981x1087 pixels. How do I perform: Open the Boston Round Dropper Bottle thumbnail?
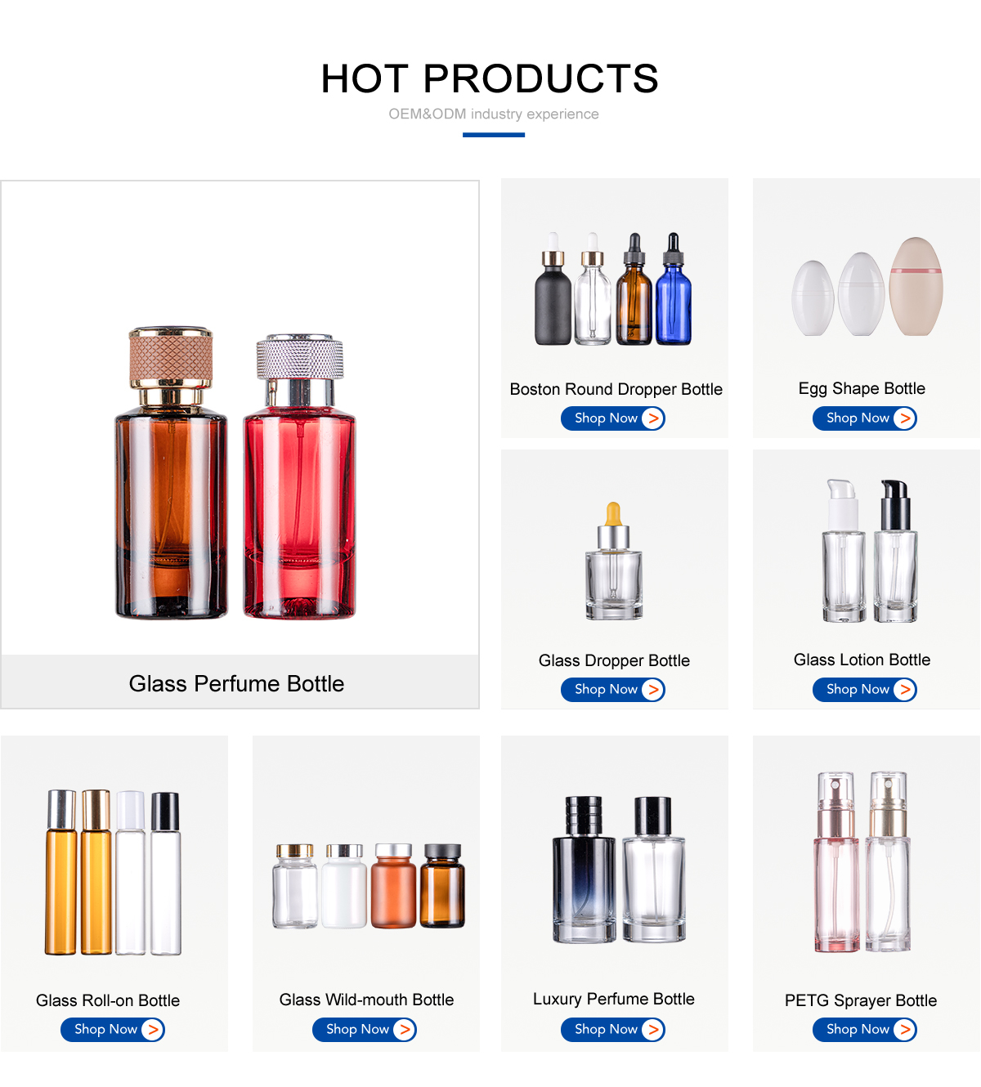[613, 289]
